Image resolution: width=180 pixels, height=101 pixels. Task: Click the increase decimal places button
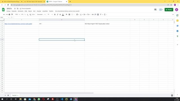tap(30, 15)
